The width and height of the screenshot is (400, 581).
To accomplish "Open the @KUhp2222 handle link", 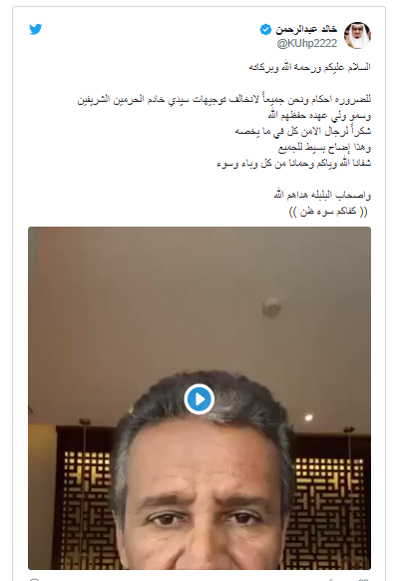I will (307, 43).
